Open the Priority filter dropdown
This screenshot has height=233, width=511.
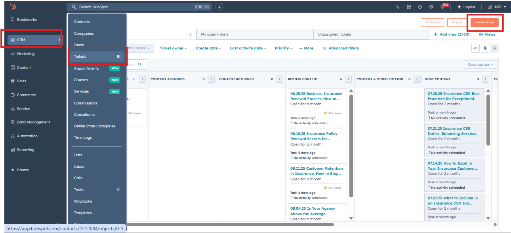[283, 48]
